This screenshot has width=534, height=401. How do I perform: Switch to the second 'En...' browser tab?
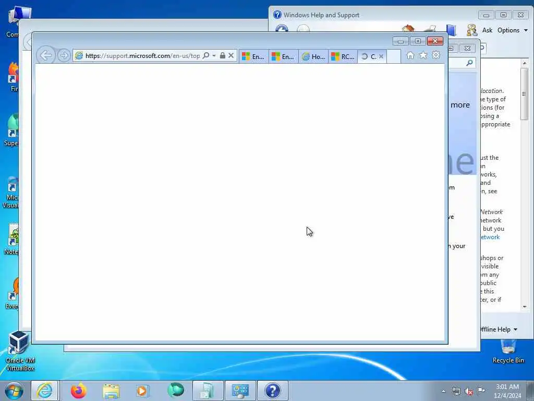click(284, 56)
